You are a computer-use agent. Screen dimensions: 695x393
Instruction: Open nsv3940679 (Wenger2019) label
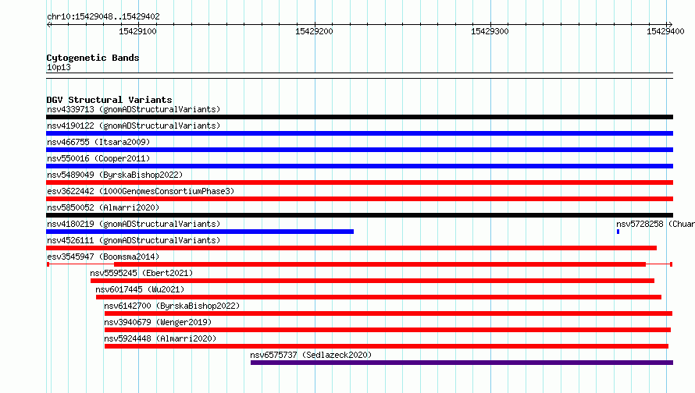point(158,322)
